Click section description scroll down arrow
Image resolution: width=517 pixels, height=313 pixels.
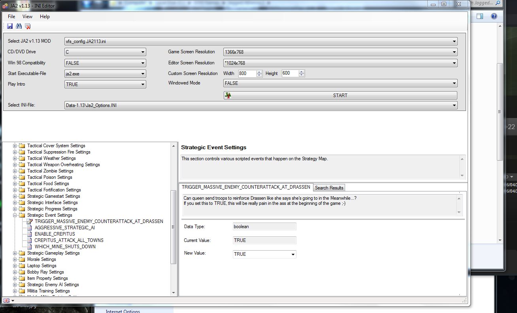click(x=462, y=176)
